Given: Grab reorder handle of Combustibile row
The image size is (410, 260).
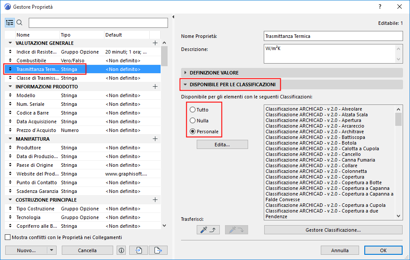Looking at the screenshot, I should click(x=10, y=61).
